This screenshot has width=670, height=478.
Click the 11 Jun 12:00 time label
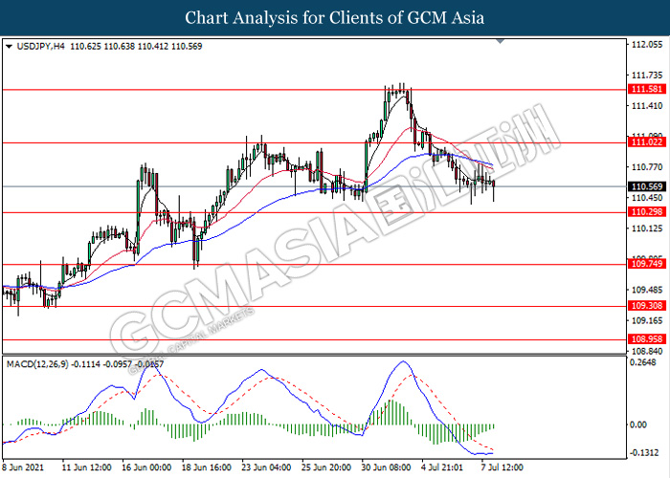(x=87, y=467)
